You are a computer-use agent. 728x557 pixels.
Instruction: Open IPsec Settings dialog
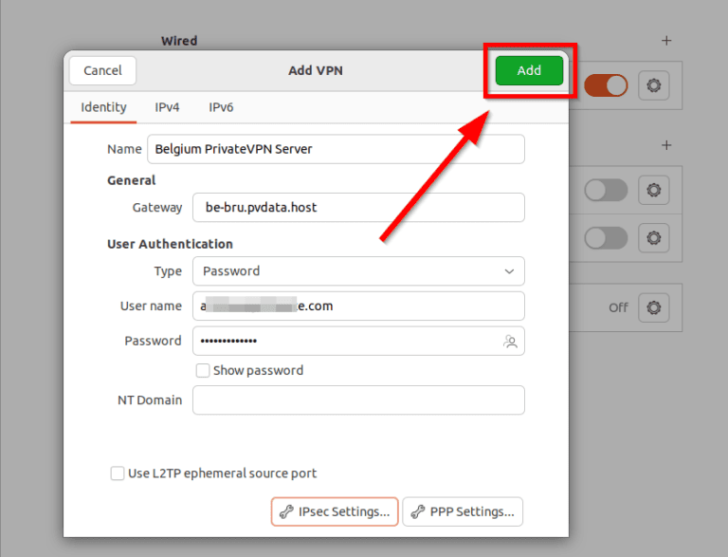(335, 511)
